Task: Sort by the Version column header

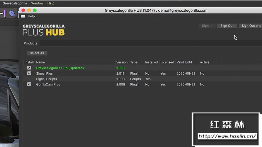Action: point(122,62)
